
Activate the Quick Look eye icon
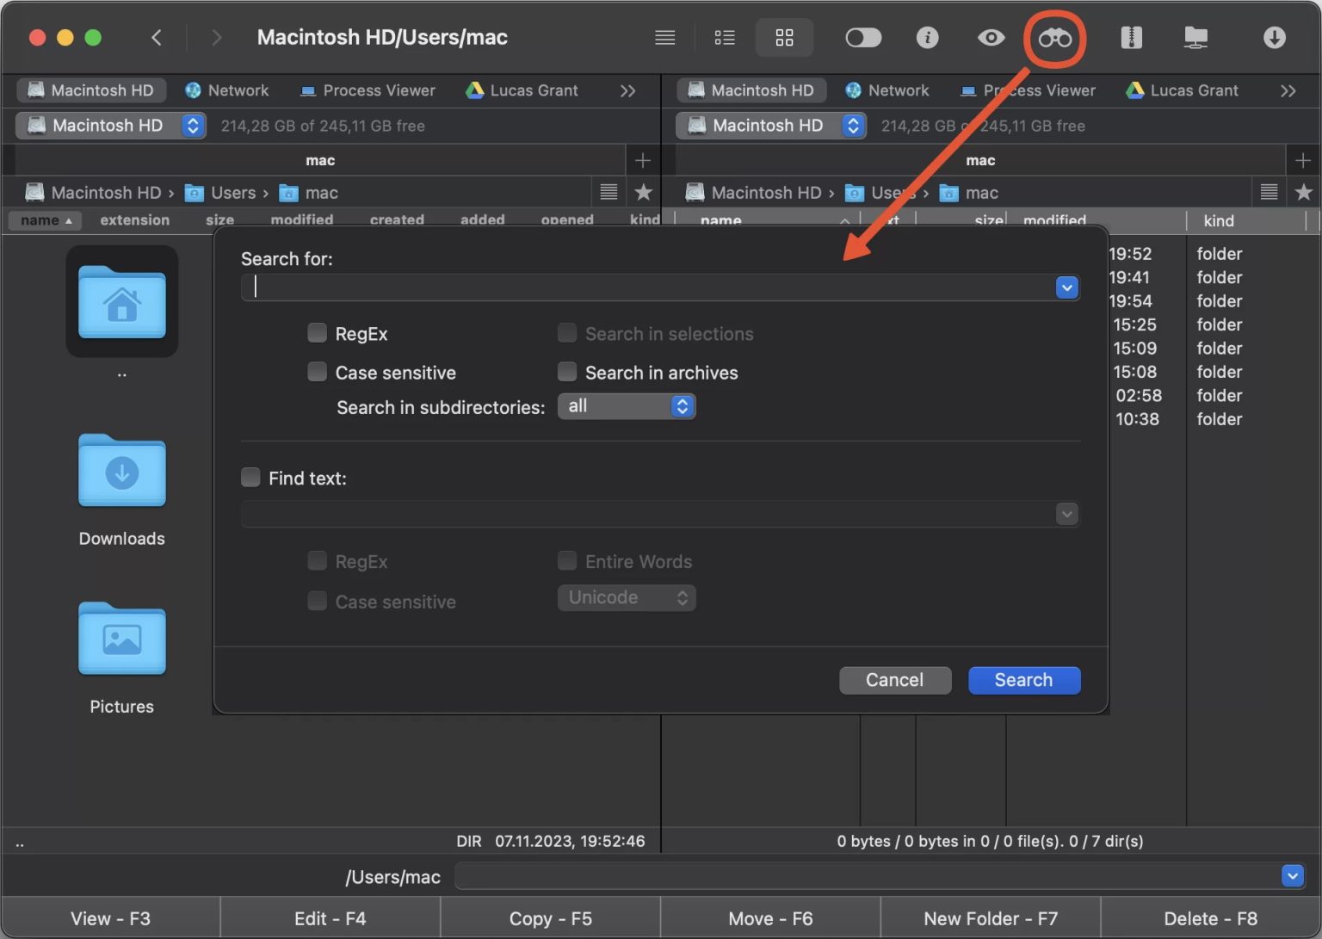pos(991,37)
